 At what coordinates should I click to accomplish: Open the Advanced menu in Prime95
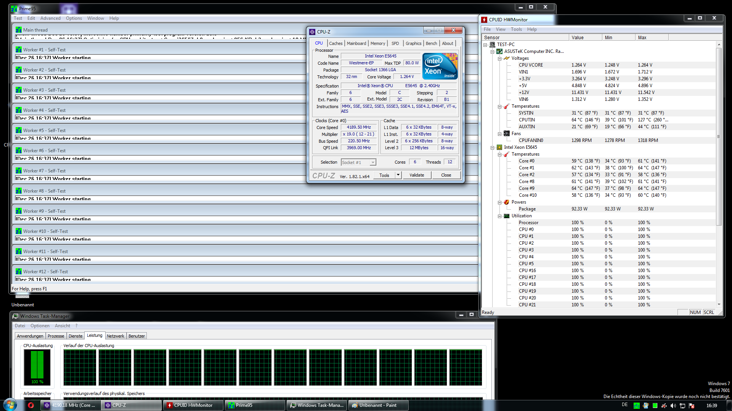tap(50, 18)
